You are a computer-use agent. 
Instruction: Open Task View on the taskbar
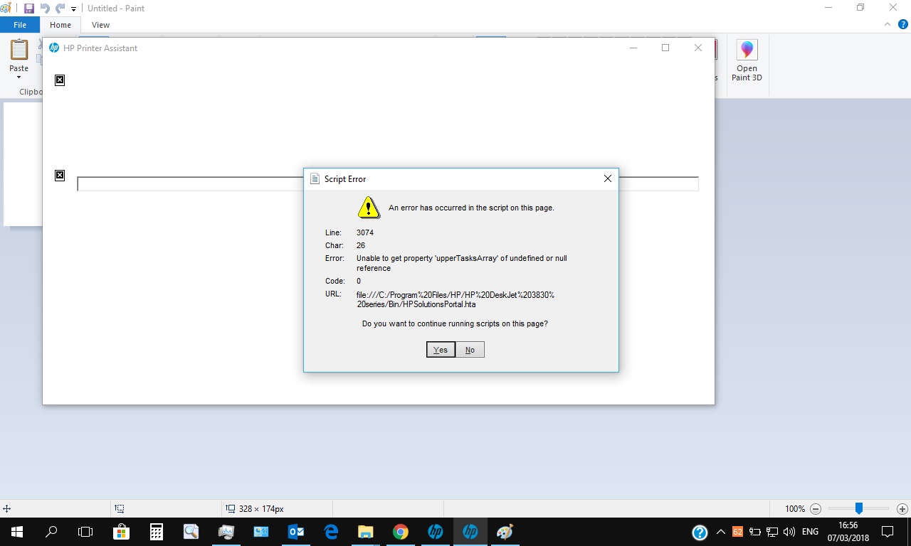tap(85, 532)
